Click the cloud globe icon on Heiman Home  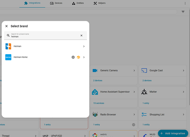(x=73, y=57)
